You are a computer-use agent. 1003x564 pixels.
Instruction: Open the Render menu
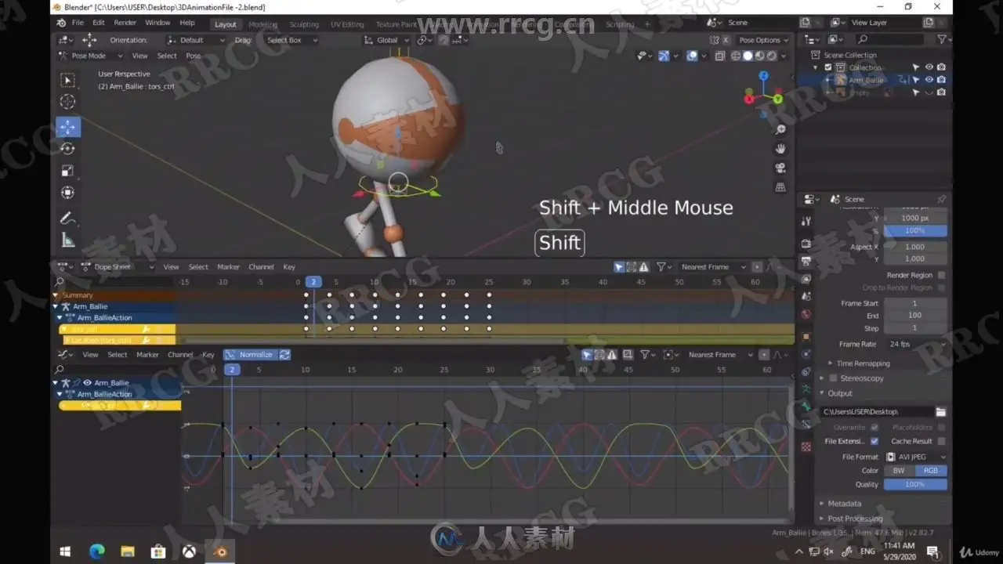(125, 23)
